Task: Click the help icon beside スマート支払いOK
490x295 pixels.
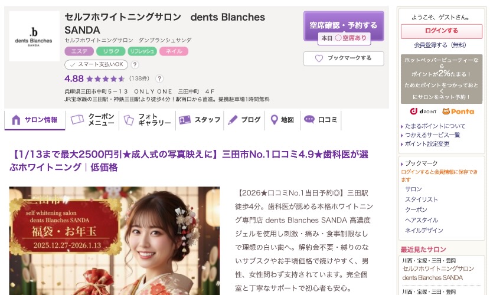Action: click(x=135, y=65)
